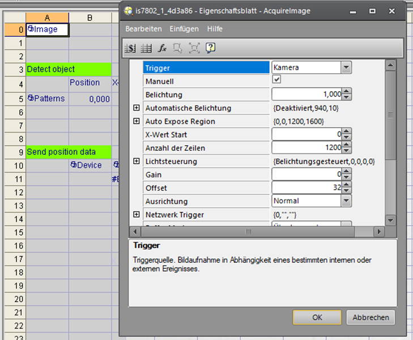Click the cell grid reference toolbar icon

146,48
